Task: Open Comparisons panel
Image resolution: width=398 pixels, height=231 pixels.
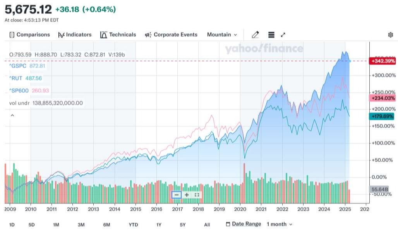Action: pos(29,35)
